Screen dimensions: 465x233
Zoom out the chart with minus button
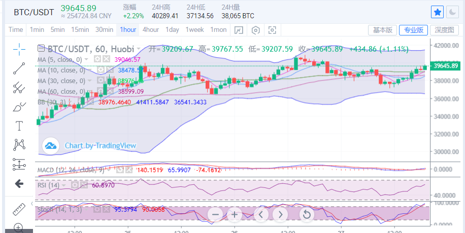click(216, 214)
